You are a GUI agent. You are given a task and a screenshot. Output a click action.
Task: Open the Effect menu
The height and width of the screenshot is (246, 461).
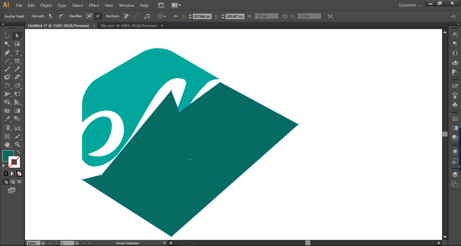tap(94, 5)
